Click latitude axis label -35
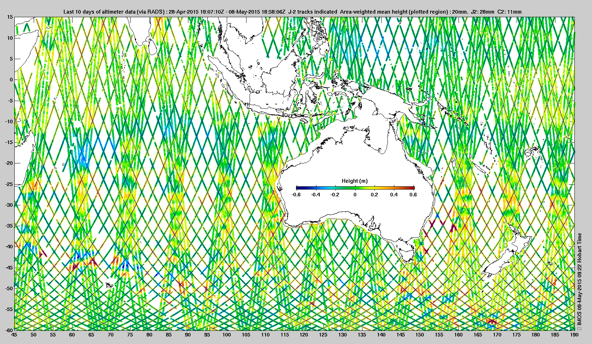The width and height of the screenshot is (592, 344). 9,226
